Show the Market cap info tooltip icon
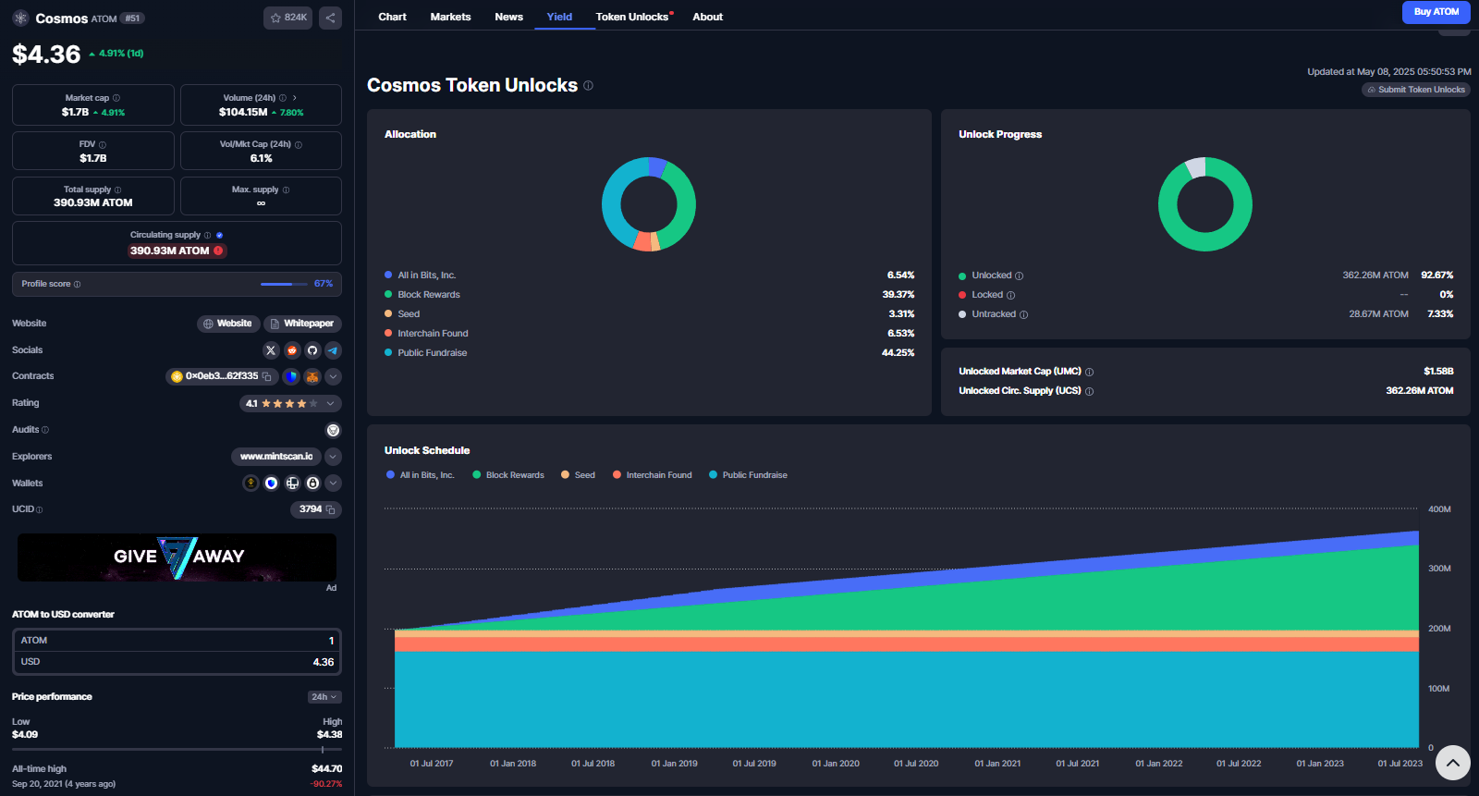Screen dimensions: 1479x796 point(116,98)
